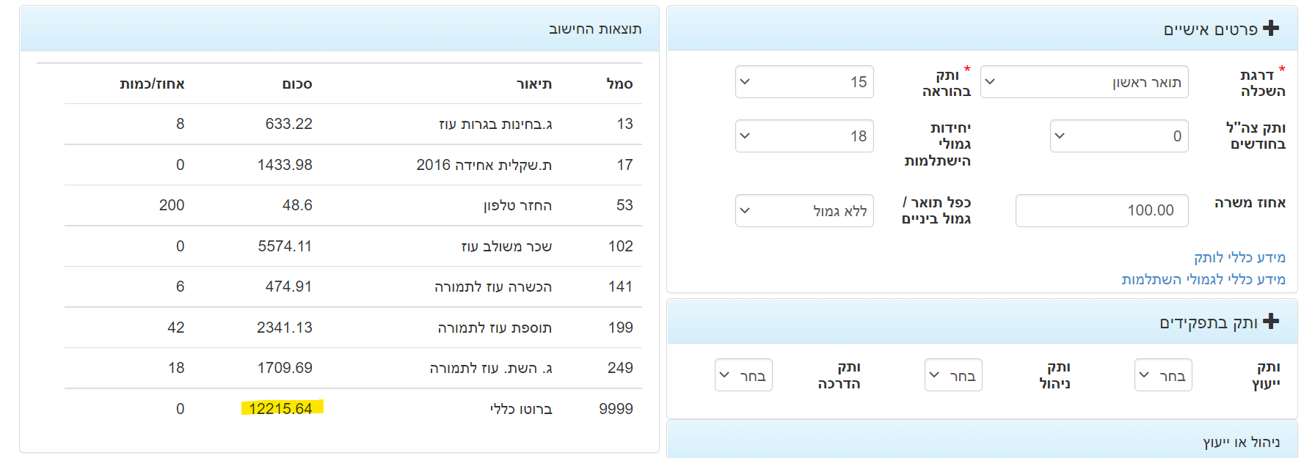The width and height of the screenshot is (1315, 458).
Task: Open the ותק בהוראה dropdown set to 15
Action: coord(804,82)
